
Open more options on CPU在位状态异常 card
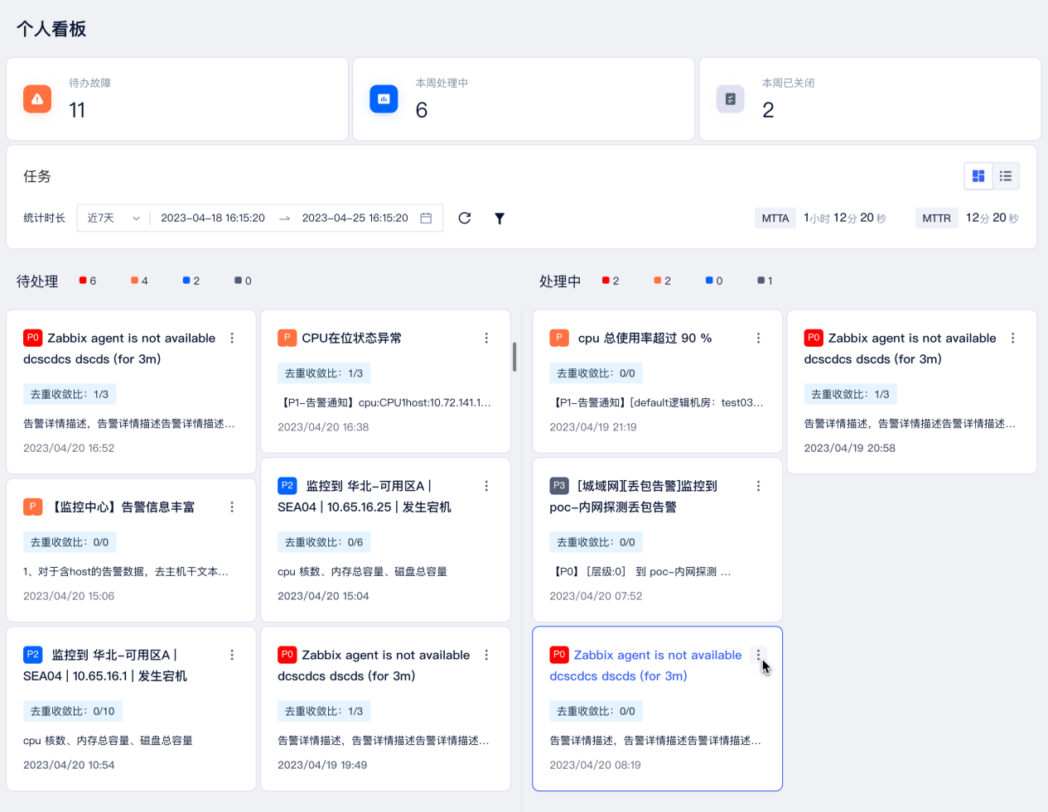(486, 338)
